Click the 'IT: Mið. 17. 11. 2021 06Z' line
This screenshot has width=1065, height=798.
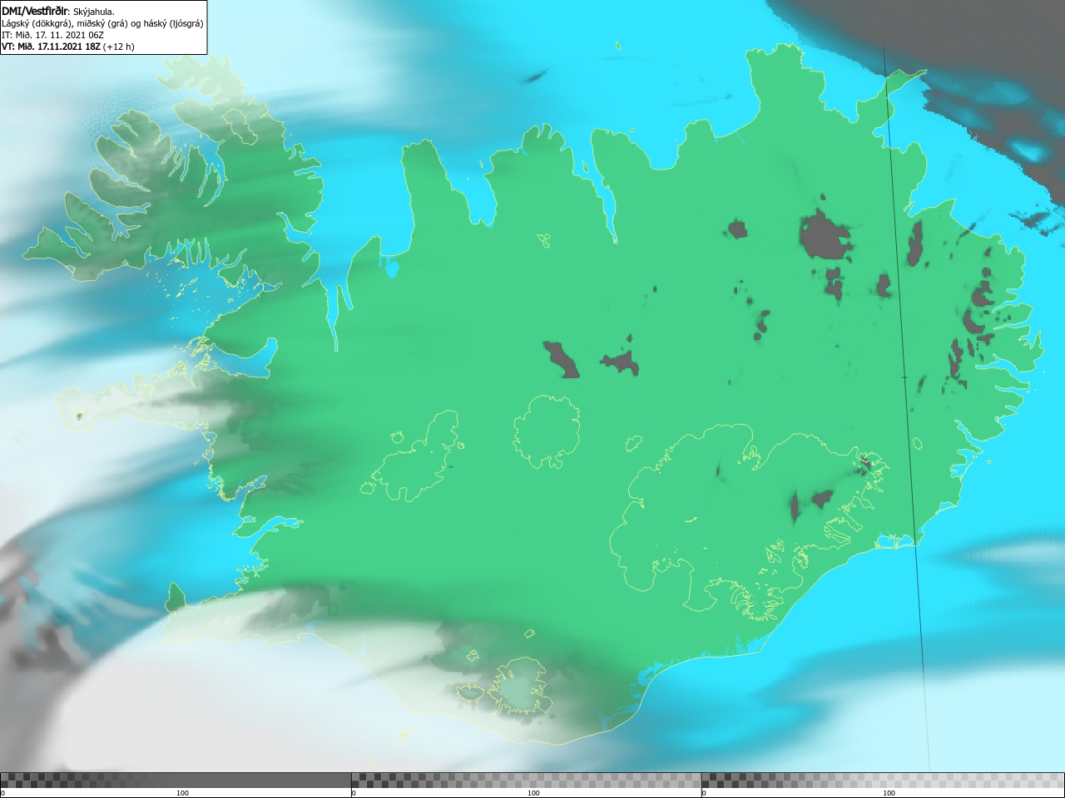point(53,35)
